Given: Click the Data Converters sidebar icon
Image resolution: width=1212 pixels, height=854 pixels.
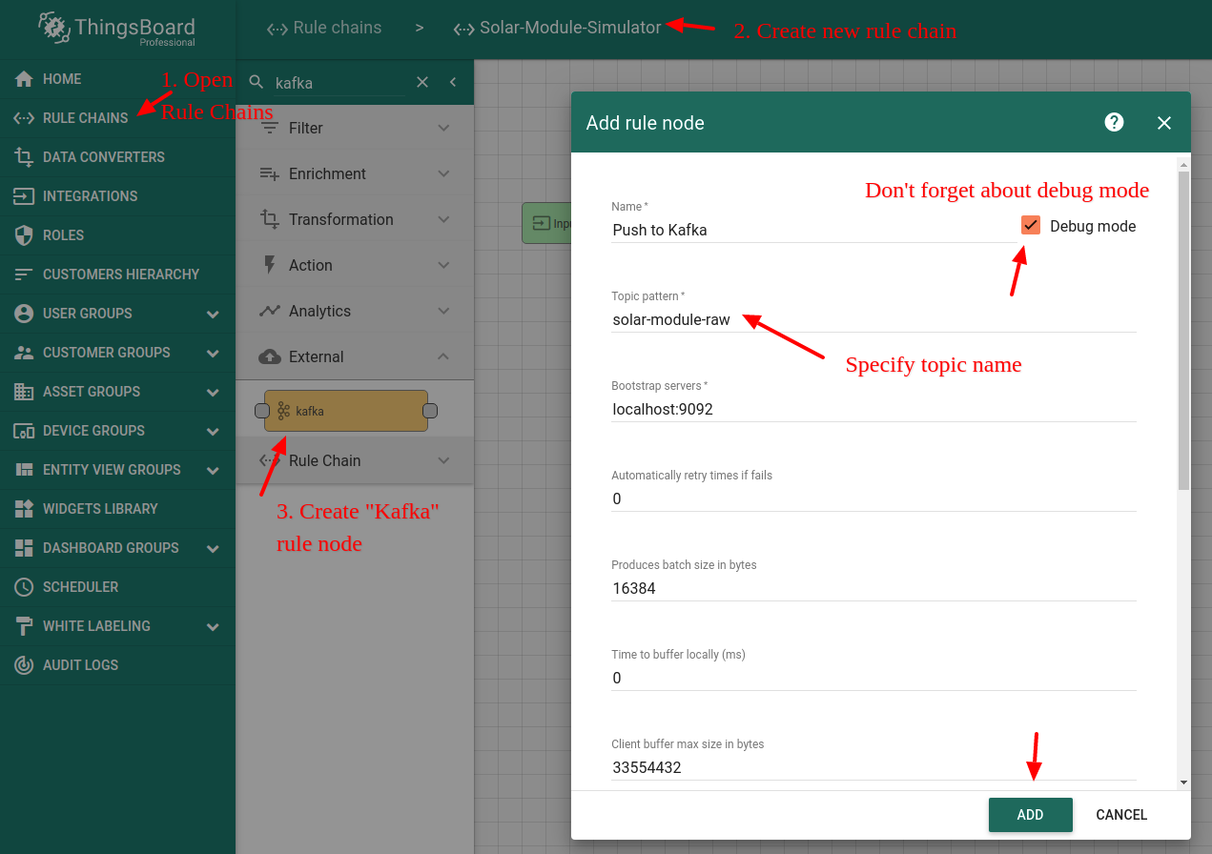Looking at the screenshot, I should pos(25,157).
